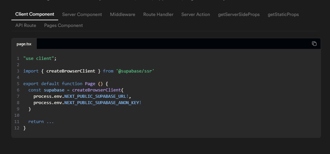The height and width of the screenshot is (154, 330).
Task: Switch to the Server Action tab
Action: coord(196,14)
